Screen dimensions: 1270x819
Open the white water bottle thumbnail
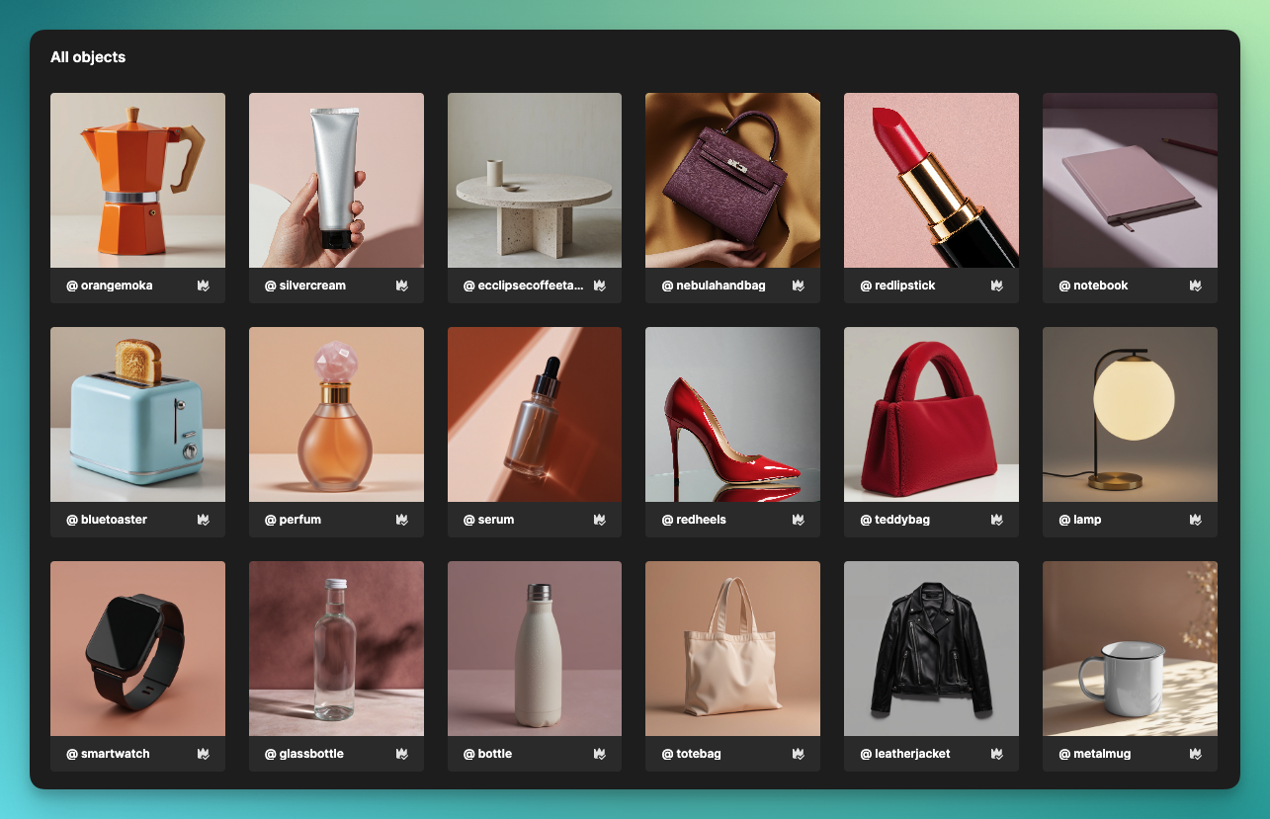(x=535, y=648)
